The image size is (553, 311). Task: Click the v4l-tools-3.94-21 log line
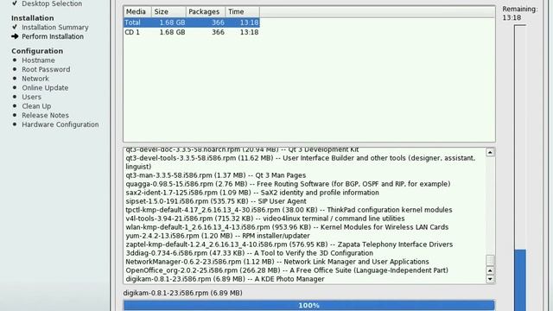tap(265, 219)
